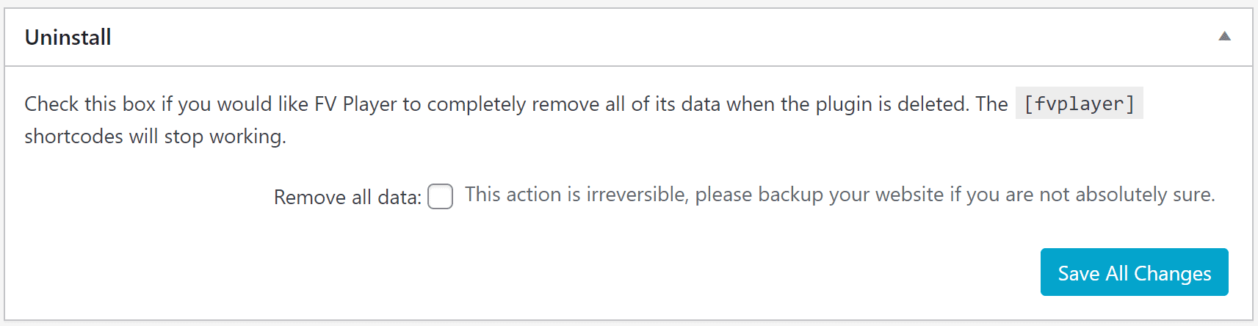Click the "Check this box" phrase
This screenshot has height=326, width=1258.
[90, 104]
